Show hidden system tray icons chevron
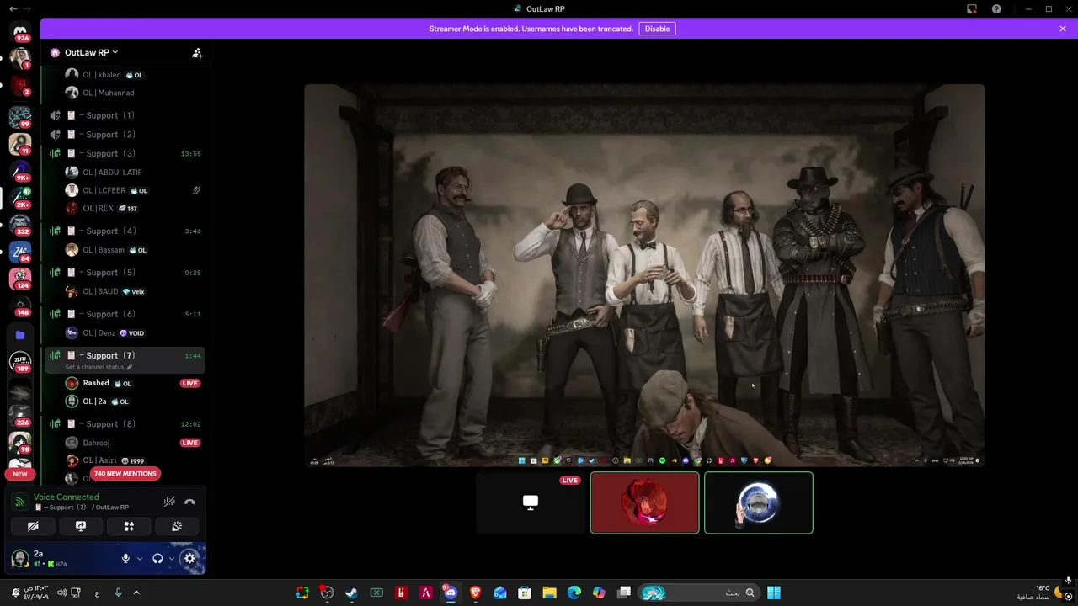Screen dimensions: 1078x606 pos(136,593)
